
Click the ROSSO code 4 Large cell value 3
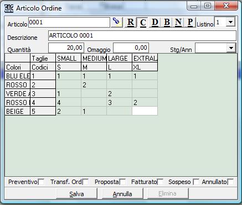pos(119,102)
